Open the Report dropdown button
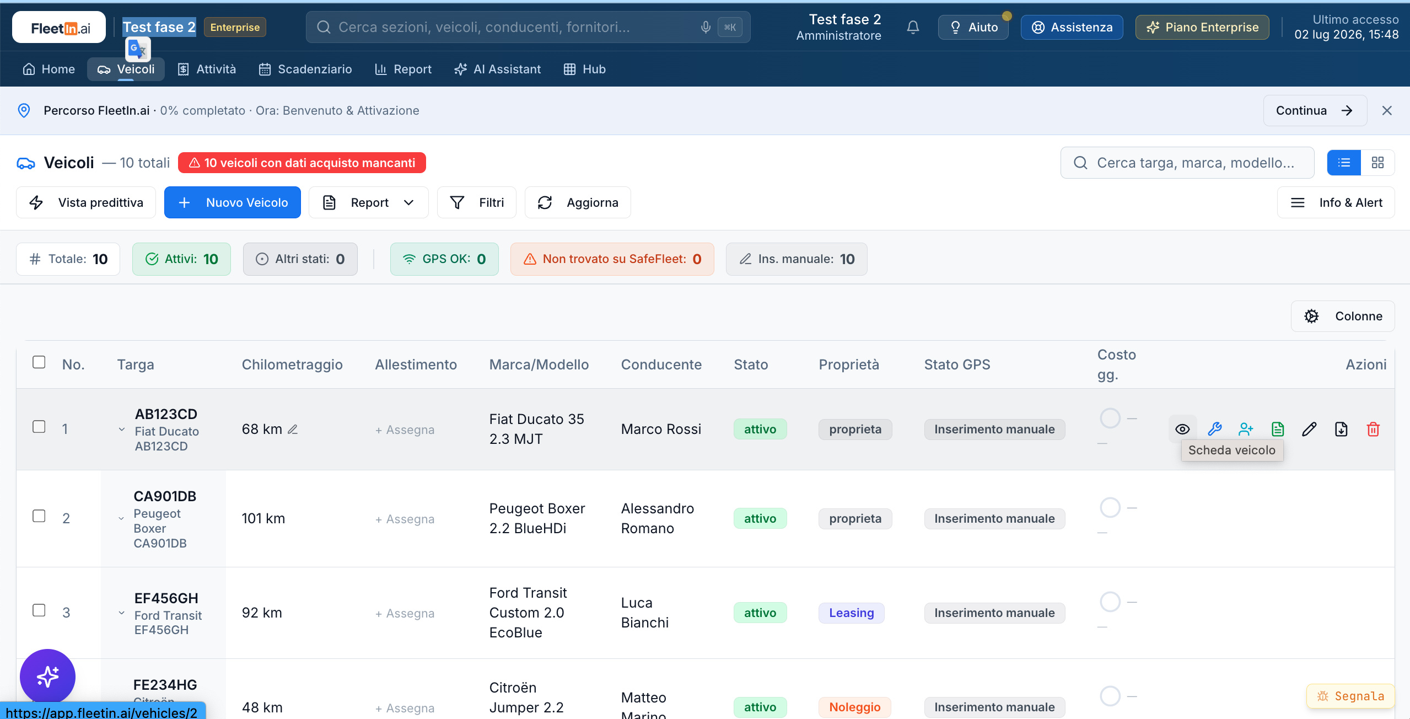Viewport: 1410px width, 719px height. (368, 202)
